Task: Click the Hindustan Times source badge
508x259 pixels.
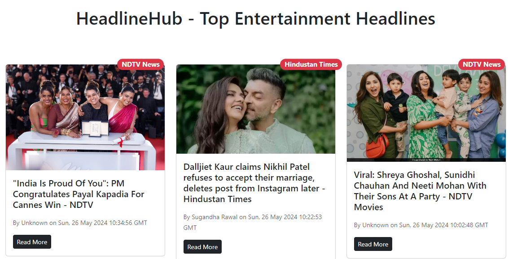Action: (311, 65)
